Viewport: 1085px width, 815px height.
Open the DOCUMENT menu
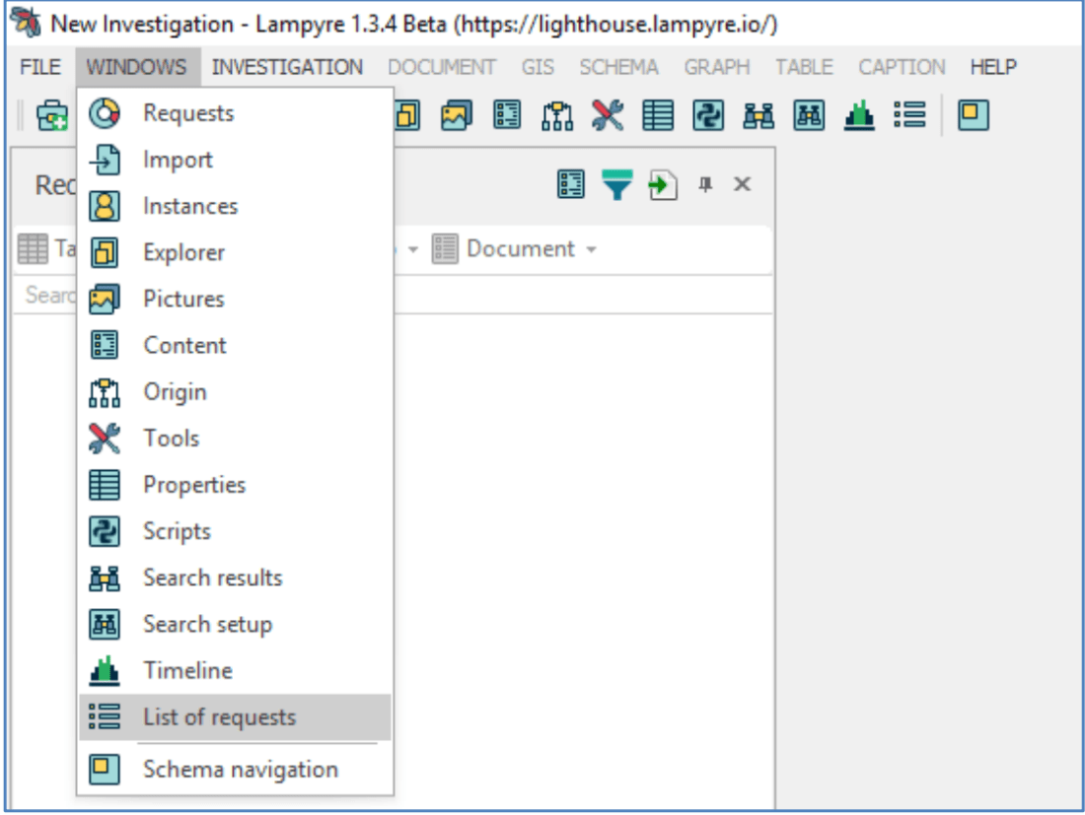[442, 67]
